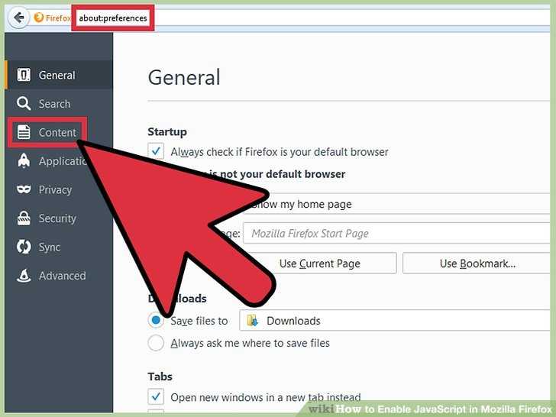
Task: Click the Sync arrows icon
Action: [x=24, y=247]
